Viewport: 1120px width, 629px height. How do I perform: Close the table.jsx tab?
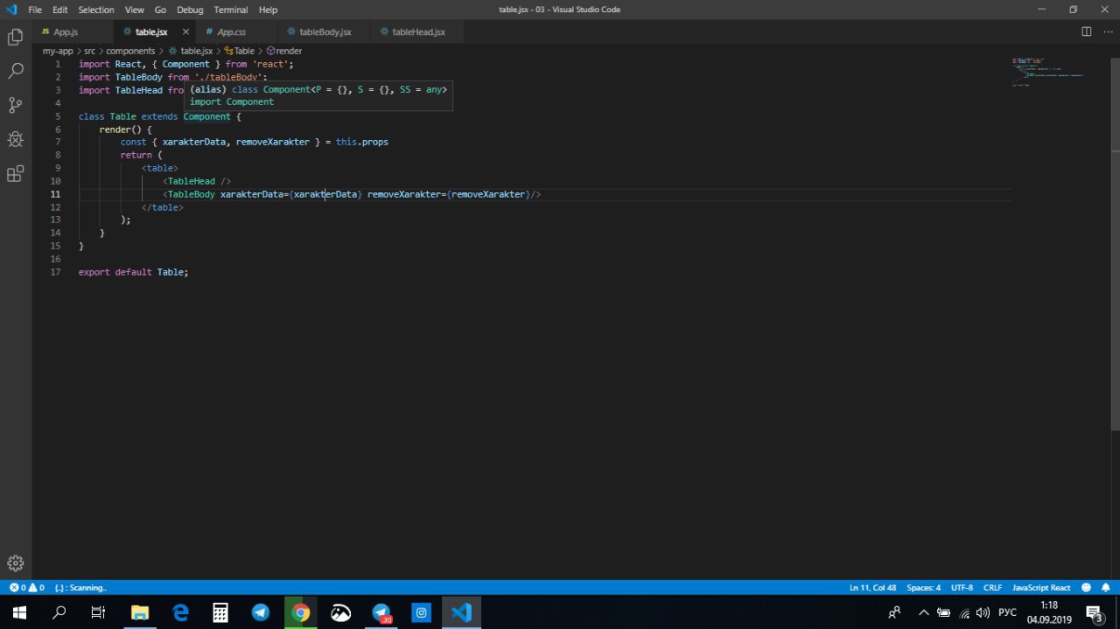point(185,31)
